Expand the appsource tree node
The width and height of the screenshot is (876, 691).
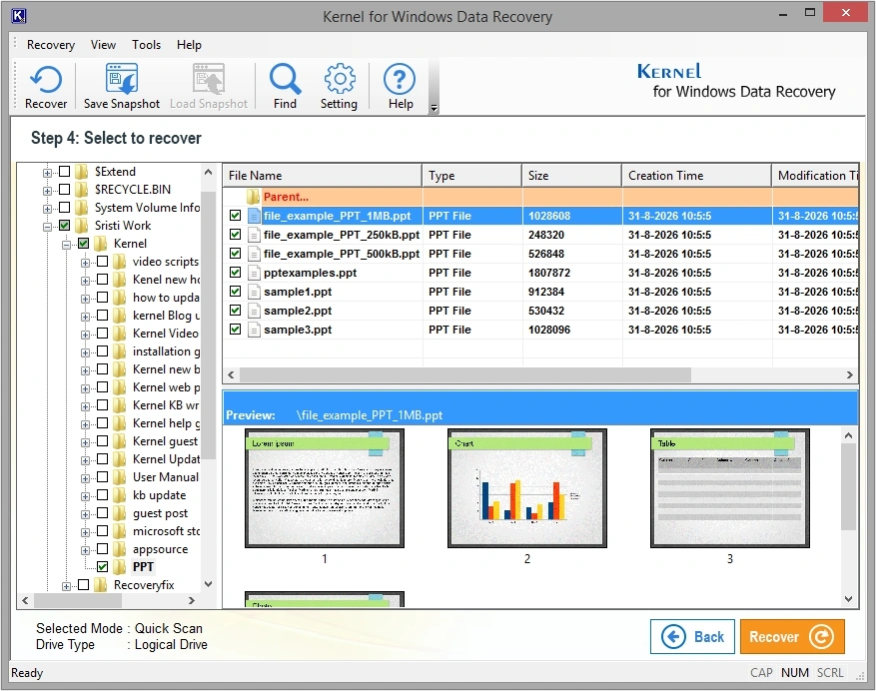click(86, 550)
